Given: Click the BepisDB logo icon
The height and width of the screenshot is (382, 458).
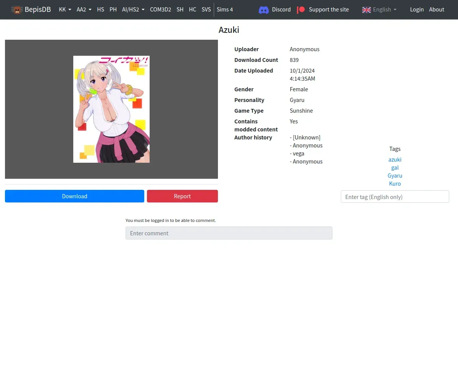Looking at the screenshot, I should pyautogui.click(x=17, y=10).
